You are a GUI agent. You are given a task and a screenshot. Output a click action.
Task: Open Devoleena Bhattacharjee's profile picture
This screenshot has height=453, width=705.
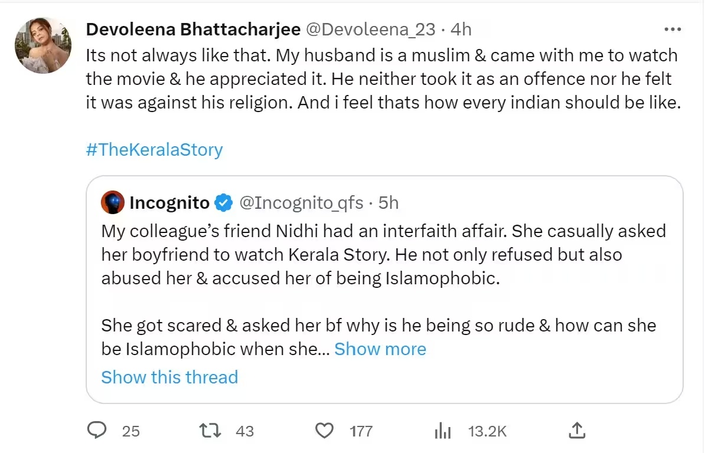(43, 45)
